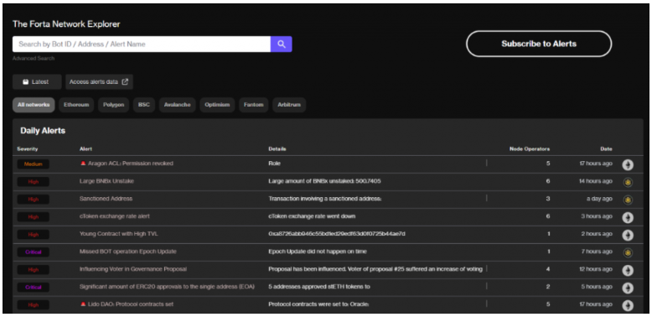Click the red alarm icon beside Aragon ACL
Screen dimensions: 652x317
tap(83, 163)
